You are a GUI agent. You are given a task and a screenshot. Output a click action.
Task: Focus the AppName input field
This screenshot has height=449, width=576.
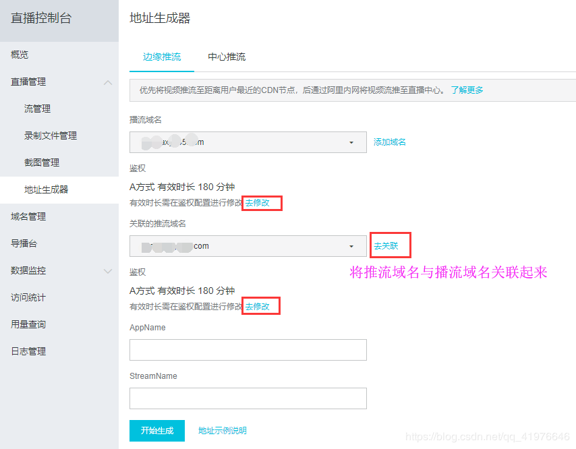(248, 350)
